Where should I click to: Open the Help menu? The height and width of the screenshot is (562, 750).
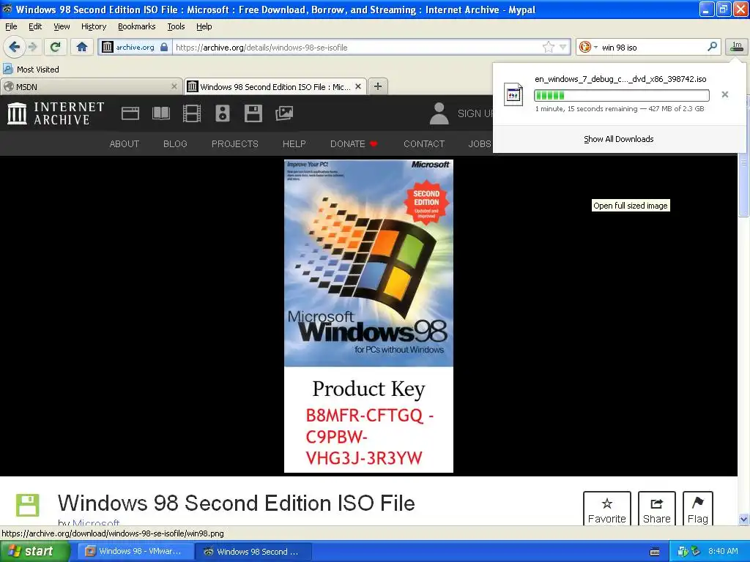[204, 26]
